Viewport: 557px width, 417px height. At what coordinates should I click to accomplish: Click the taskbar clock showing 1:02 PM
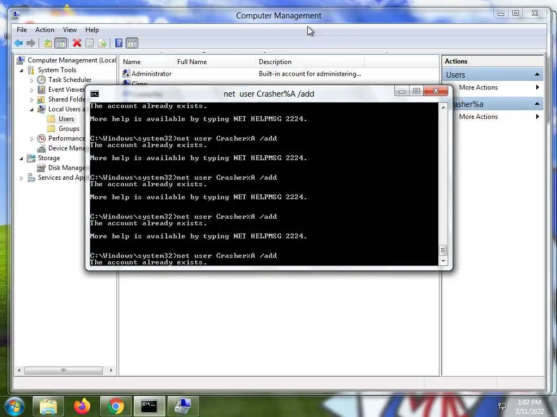pos(529,402)
